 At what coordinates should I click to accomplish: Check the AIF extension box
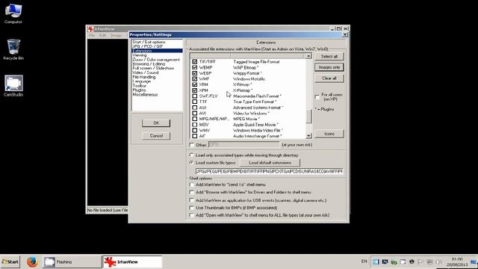(194, 136)
